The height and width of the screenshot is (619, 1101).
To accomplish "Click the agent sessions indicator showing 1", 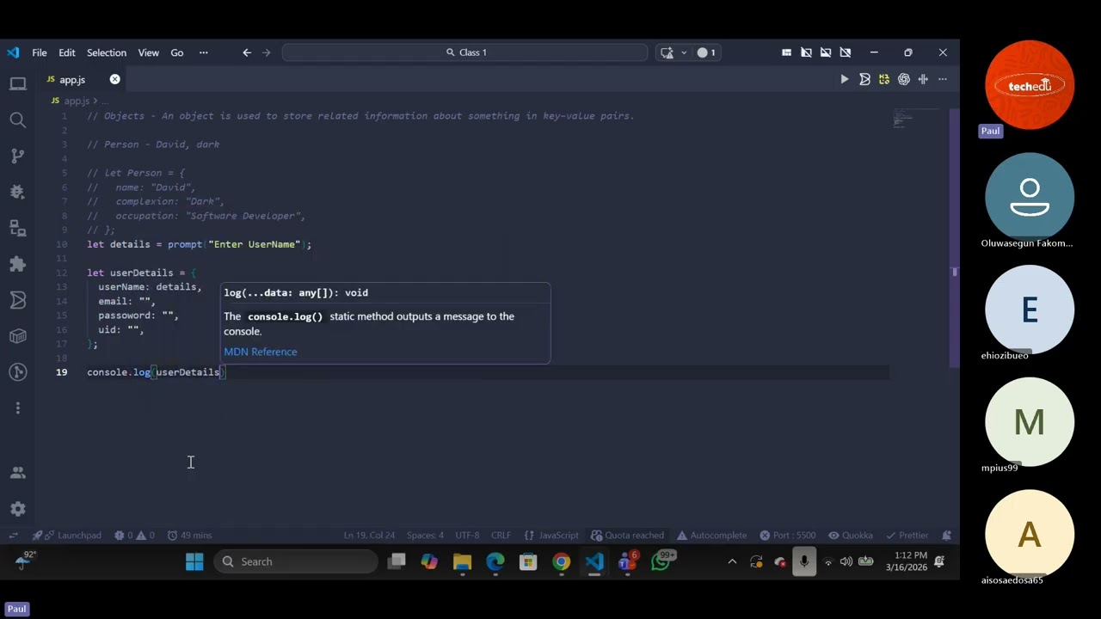I will [706, 52].
